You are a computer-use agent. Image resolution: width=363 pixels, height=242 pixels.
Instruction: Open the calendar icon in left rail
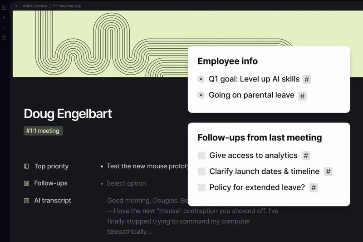[x=4, y=38]
